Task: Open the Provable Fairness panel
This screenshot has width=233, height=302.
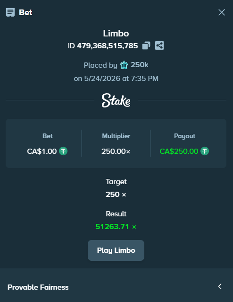Action: (x=116, y=287)
